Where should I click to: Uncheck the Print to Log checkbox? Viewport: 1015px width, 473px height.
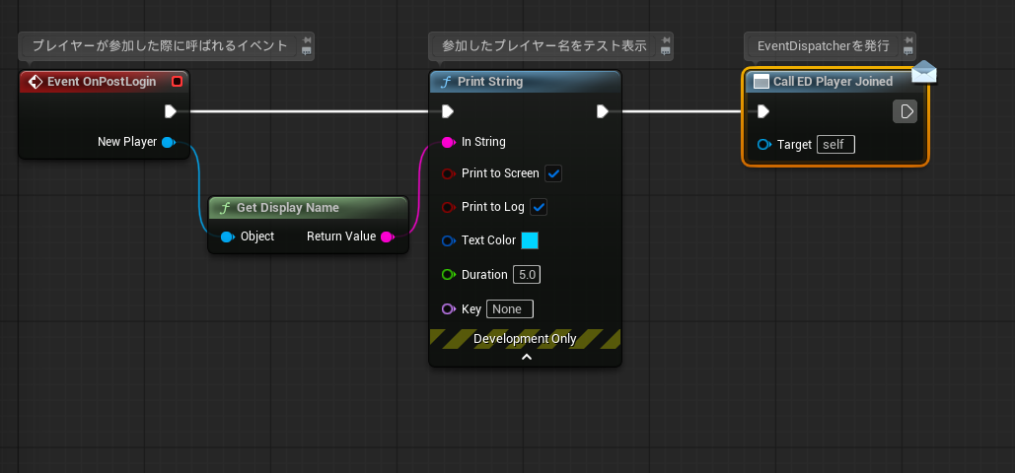pyautogui.click(x=539, y=207)
